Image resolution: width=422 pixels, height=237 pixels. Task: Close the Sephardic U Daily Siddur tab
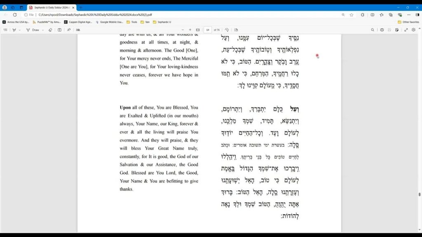tap(73, 7)
